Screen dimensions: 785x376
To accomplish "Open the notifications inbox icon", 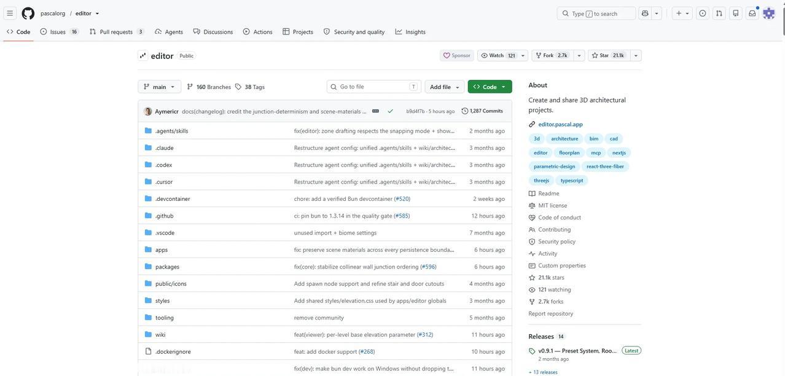I will (x=752, y=14).
